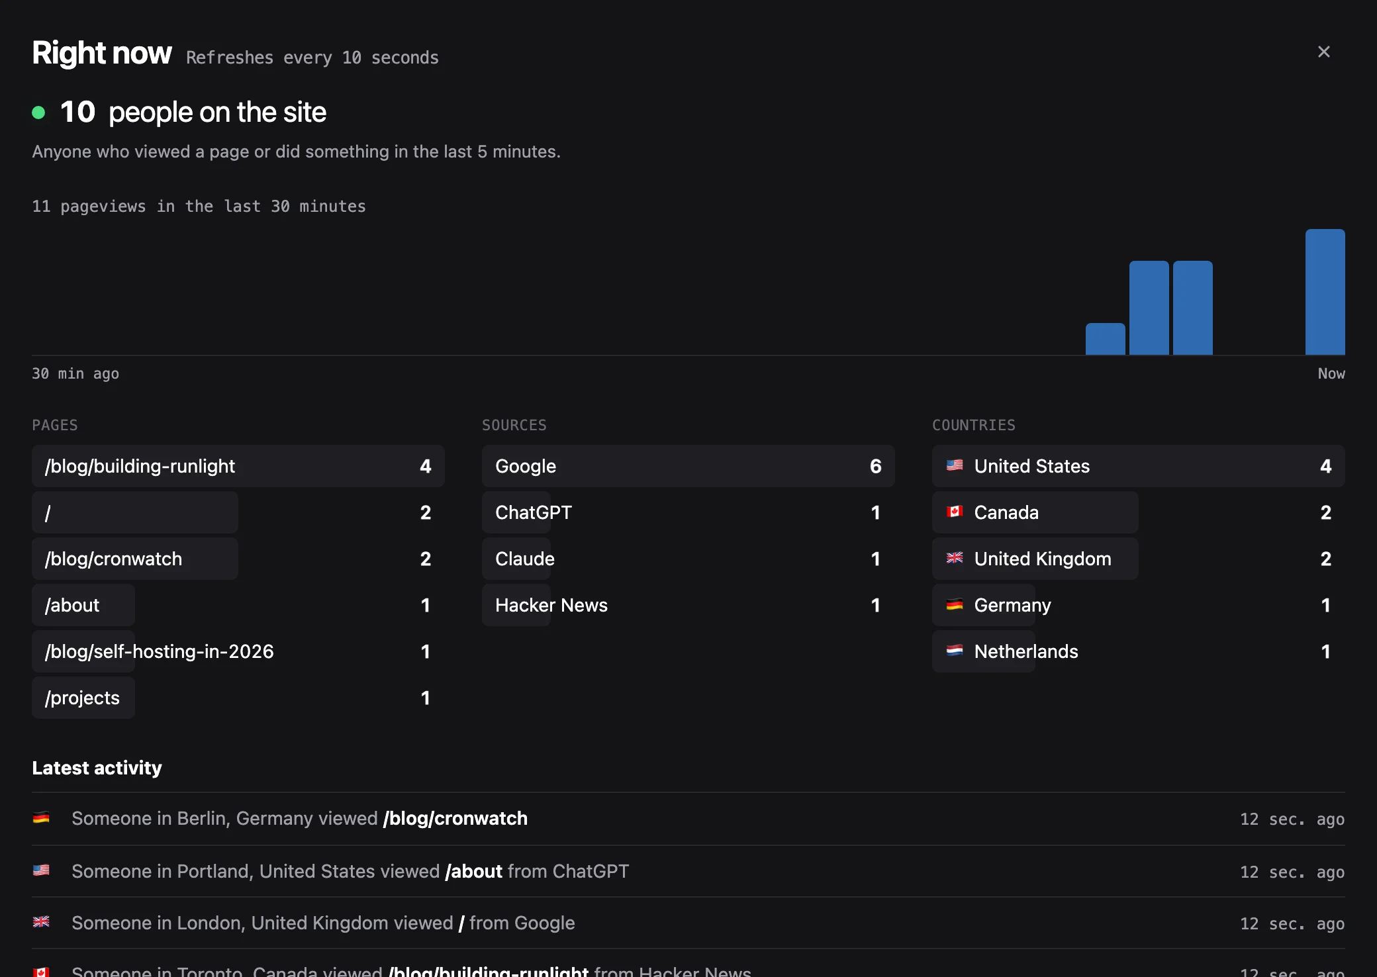Viewport: 1377px width, 977px height.
Task: Click the PAGES section header
Action: (x=55, y=425)
